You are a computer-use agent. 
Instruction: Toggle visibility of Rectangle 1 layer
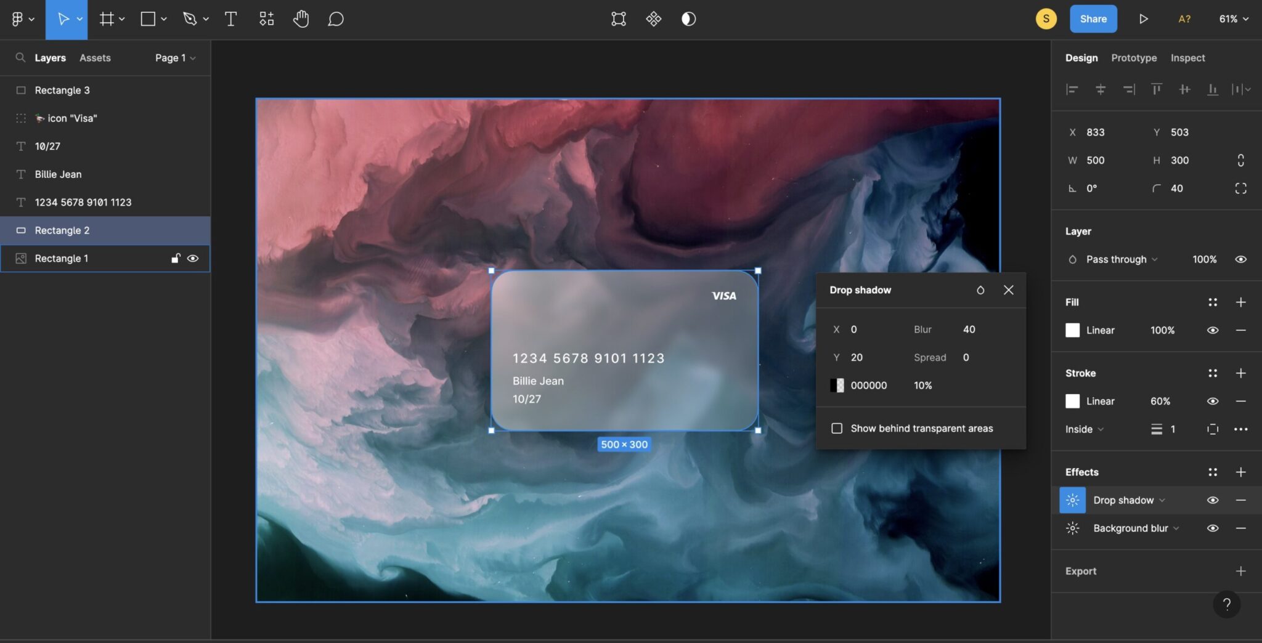click(x=193, y=258)
